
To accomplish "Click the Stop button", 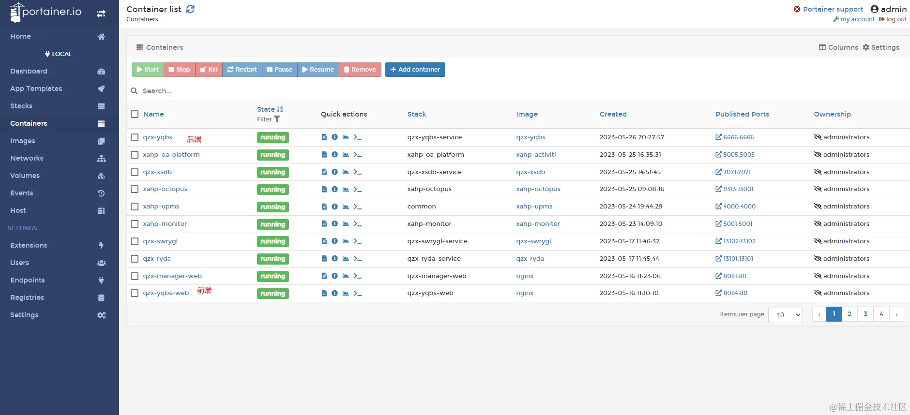I will click(179, 70).
